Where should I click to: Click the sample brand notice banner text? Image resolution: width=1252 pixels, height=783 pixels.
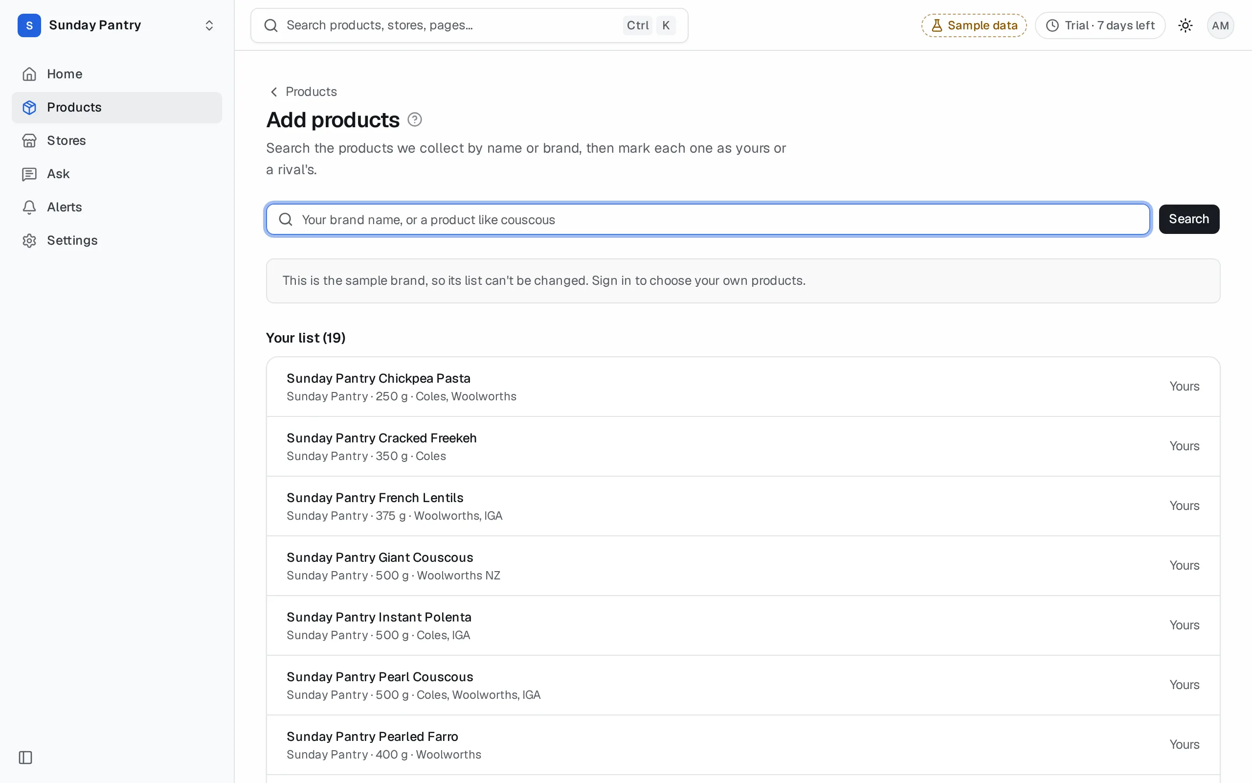click(x=544, y=281)
